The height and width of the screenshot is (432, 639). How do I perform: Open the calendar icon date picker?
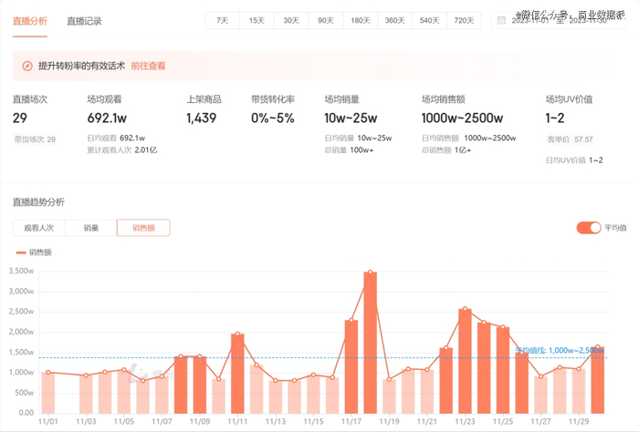coord(501,20)
